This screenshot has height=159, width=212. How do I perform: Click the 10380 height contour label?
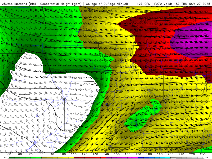[x=151, y=70]
